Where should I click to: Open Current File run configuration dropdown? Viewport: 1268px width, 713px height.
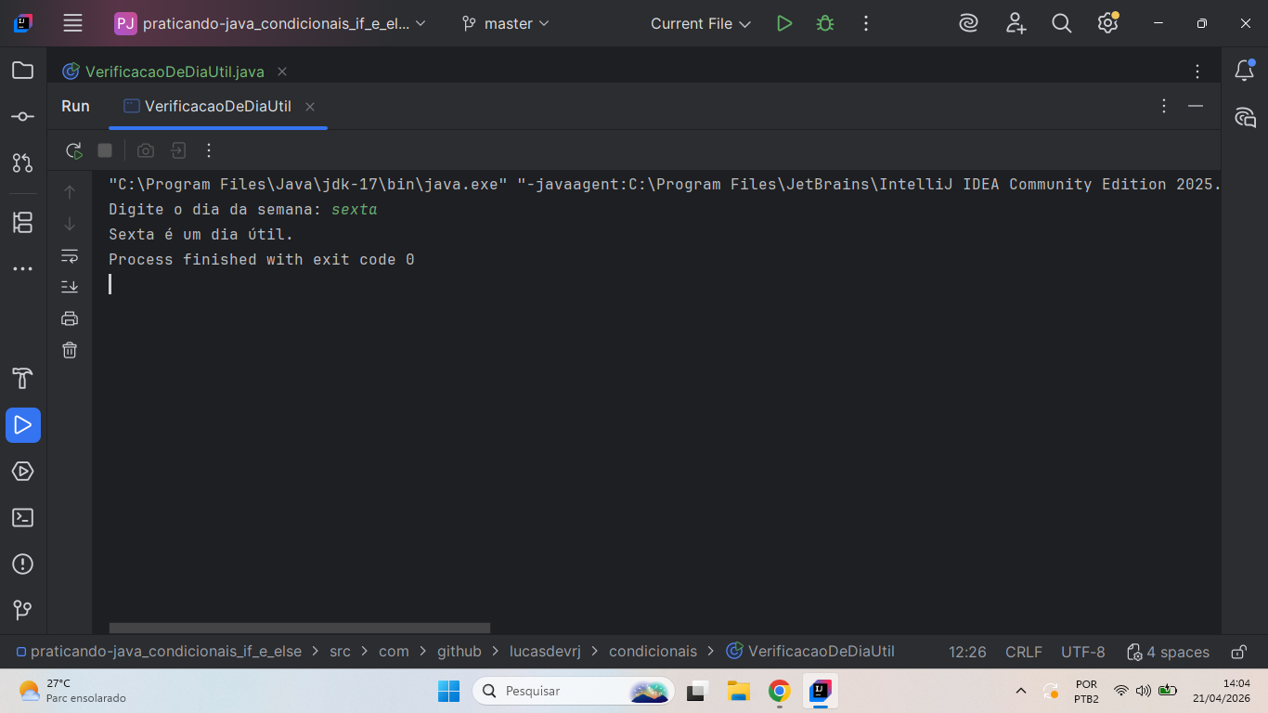click(701, 23)
